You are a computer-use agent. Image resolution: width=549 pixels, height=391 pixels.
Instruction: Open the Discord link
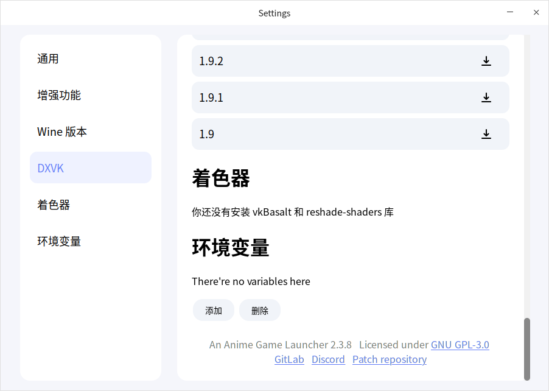click(x=328, y=359)
